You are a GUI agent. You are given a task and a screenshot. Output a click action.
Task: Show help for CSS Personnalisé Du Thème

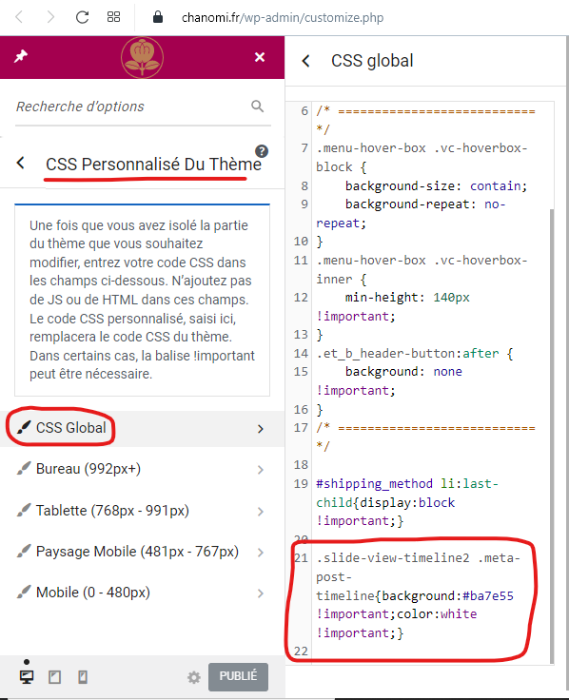pyautogui.click(x=262, y=151)
